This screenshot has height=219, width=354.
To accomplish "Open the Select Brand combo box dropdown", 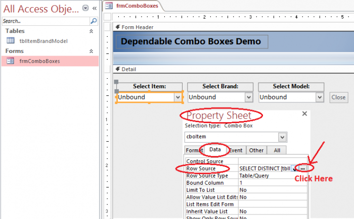I will tap(248, 97).
